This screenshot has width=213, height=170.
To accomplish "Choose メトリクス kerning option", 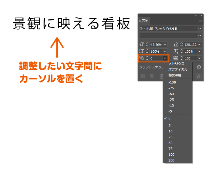I will pyautogui.click(x=178, y=64).
